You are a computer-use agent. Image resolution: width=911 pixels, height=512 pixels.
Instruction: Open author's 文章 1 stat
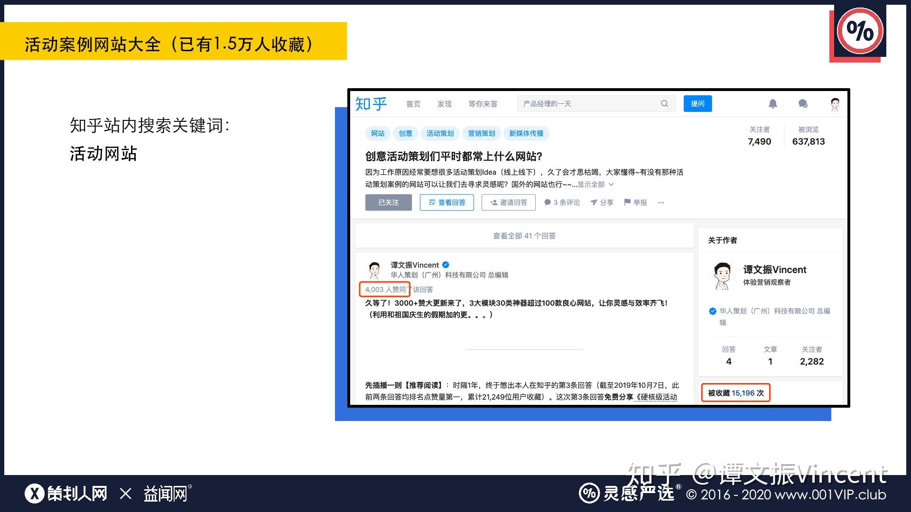click(x=770, y=356)
